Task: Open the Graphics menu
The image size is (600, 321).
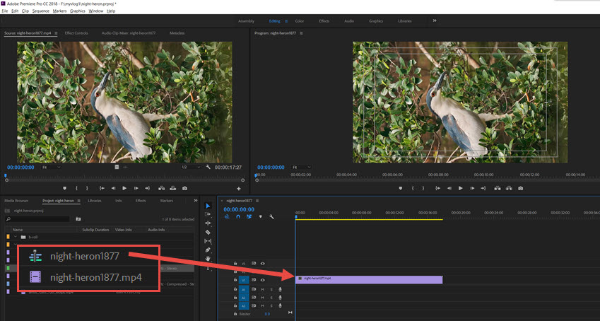Action: pyautogui.click(x=78, y=11)
